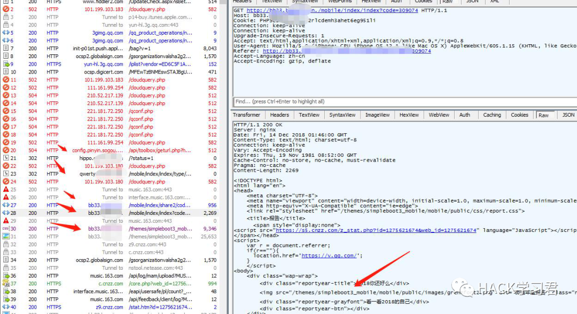The height and width of the screenshot is (314, 577).
Task: Click the warning triangle icon of session 29
Action: pyautogui.click(x=6, y=221)
